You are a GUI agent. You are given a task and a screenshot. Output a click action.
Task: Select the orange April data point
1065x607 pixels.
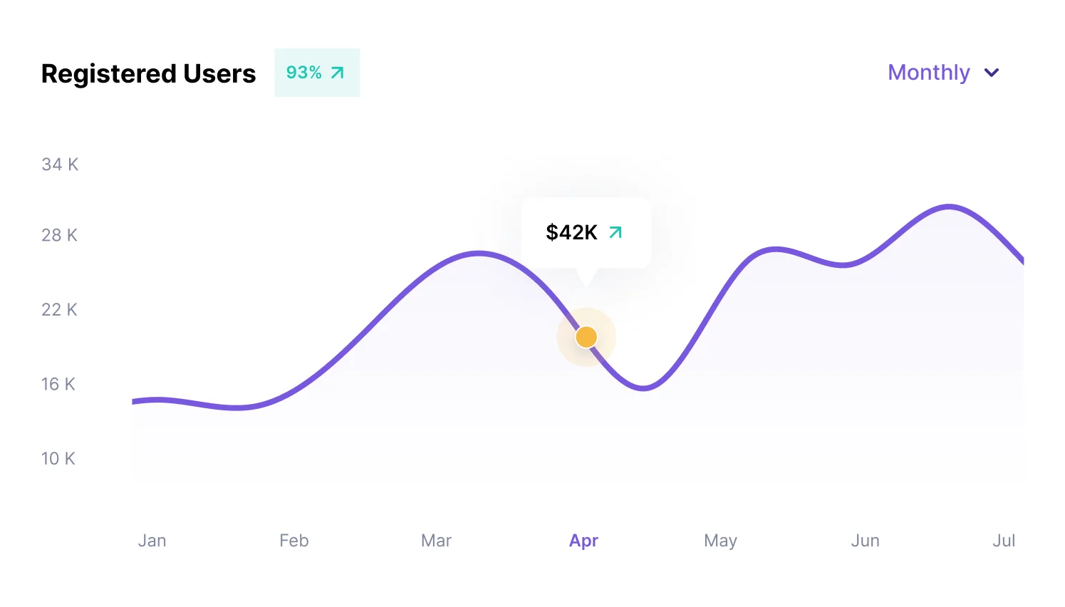tap(586, 337)
